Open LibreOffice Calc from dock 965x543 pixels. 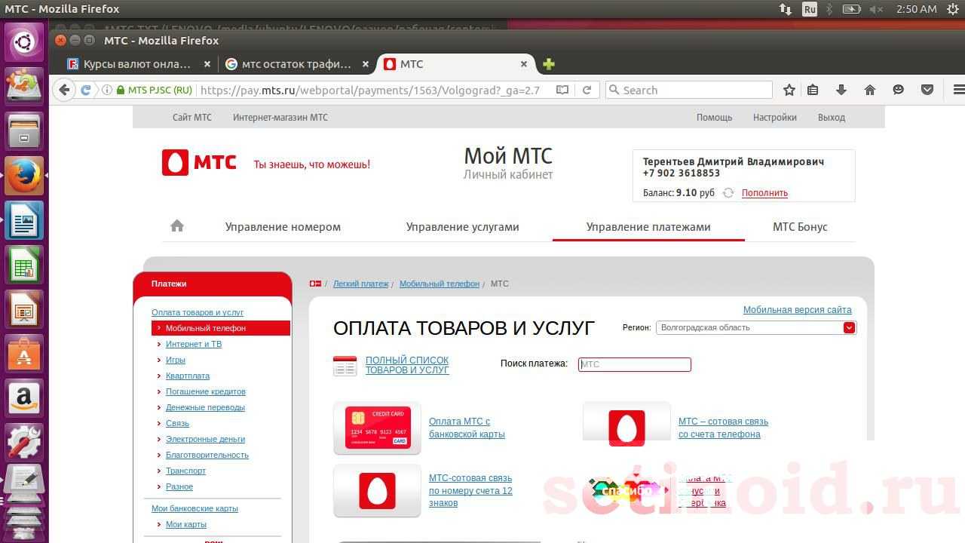coord(24,265)
